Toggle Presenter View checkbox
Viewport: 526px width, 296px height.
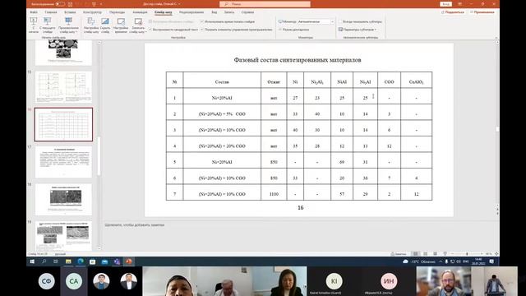click(280, 30)
